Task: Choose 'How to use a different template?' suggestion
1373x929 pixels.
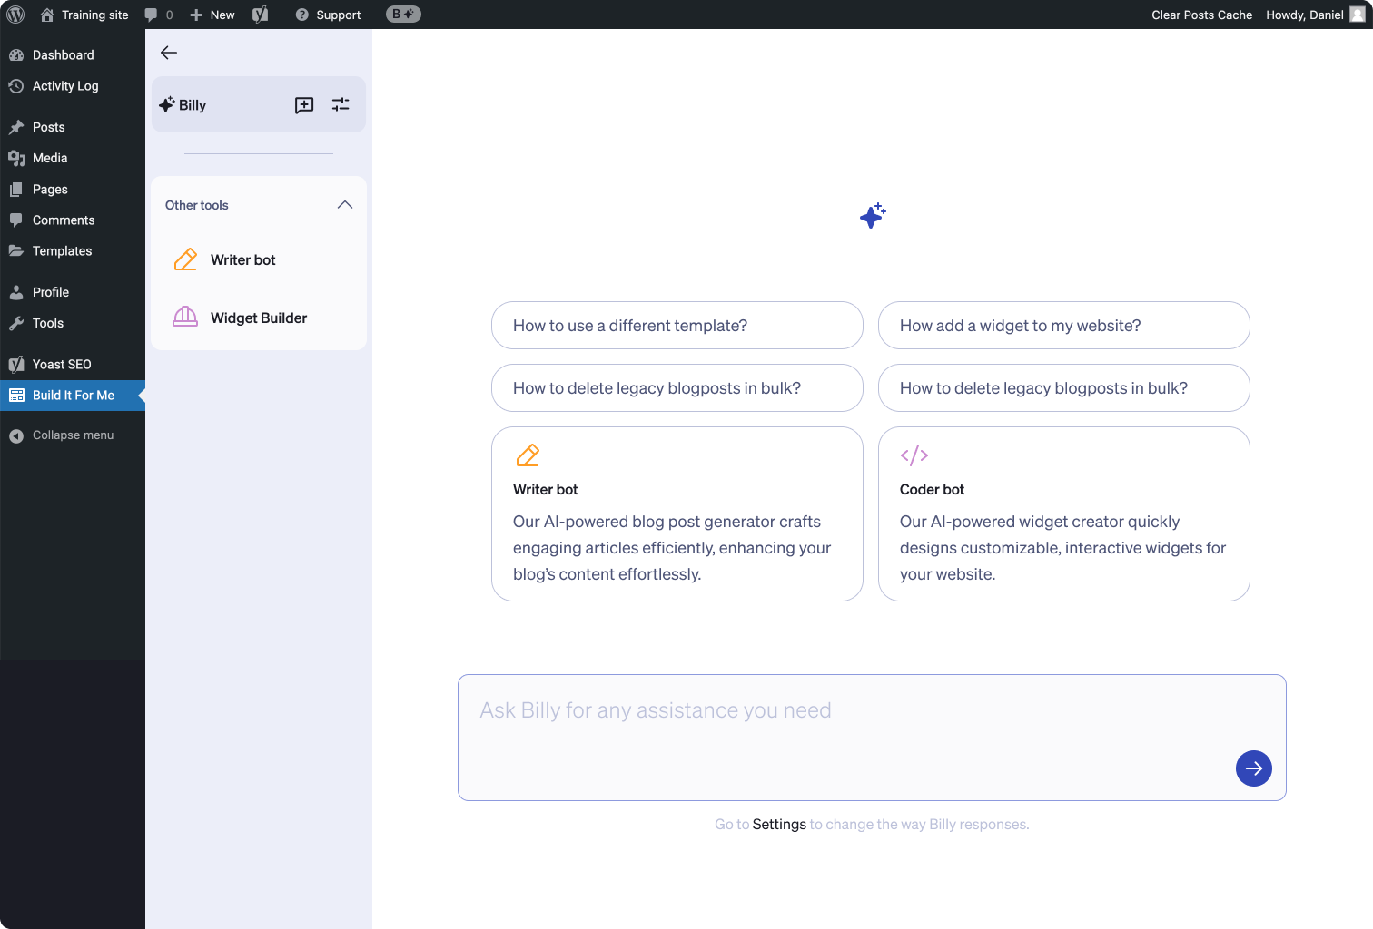Action: pyautogui.click(x=677, y=326)
